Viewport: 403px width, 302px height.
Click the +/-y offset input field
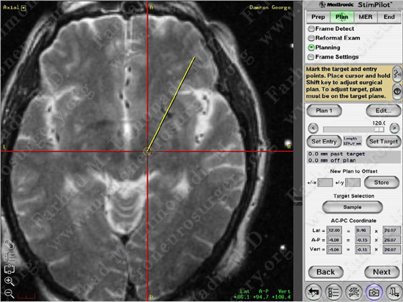point(352,183)
